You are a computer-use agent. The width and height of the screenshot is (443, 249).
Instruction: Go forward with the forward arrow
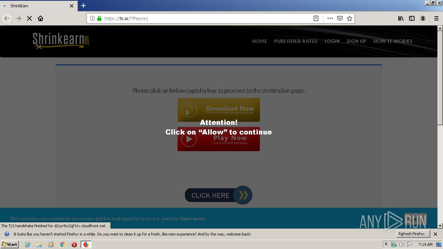coord(18,18)
